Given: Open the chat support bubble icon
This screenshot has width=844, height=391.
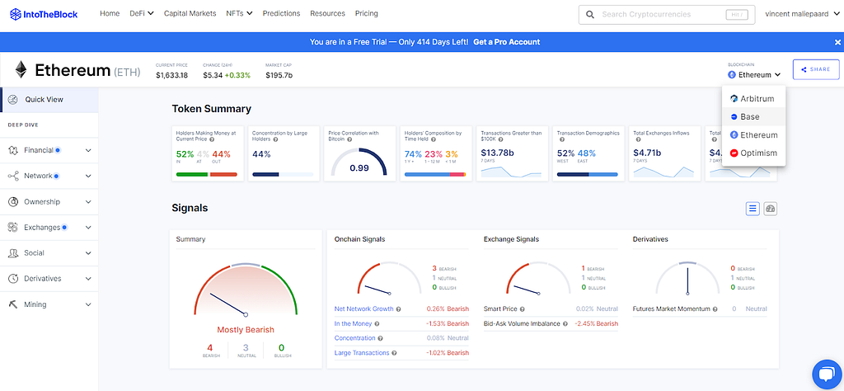Looking at the screenshot, I should coord(827,374).
